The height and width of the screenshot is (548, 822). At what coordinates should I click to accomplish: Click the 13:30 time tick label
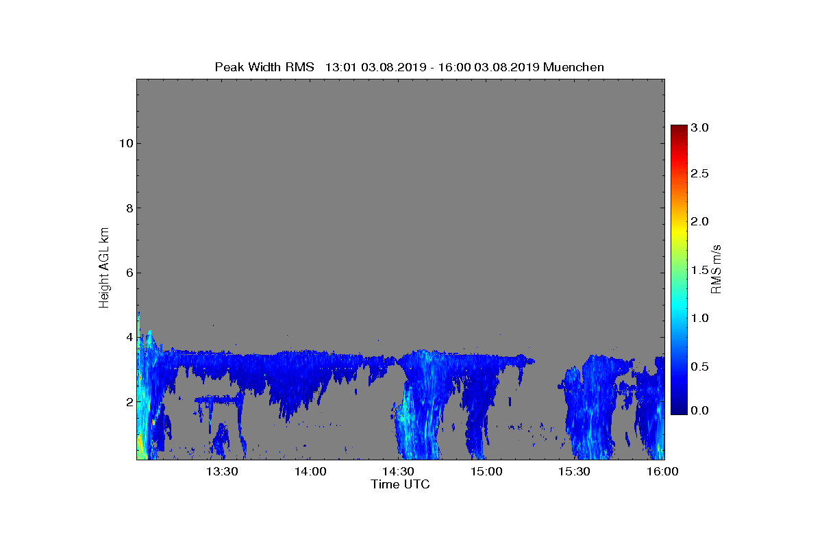pos(223,471)
